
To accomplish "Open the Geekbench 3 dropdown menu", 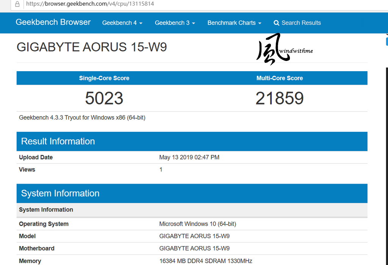I will (x=175, y=23).
